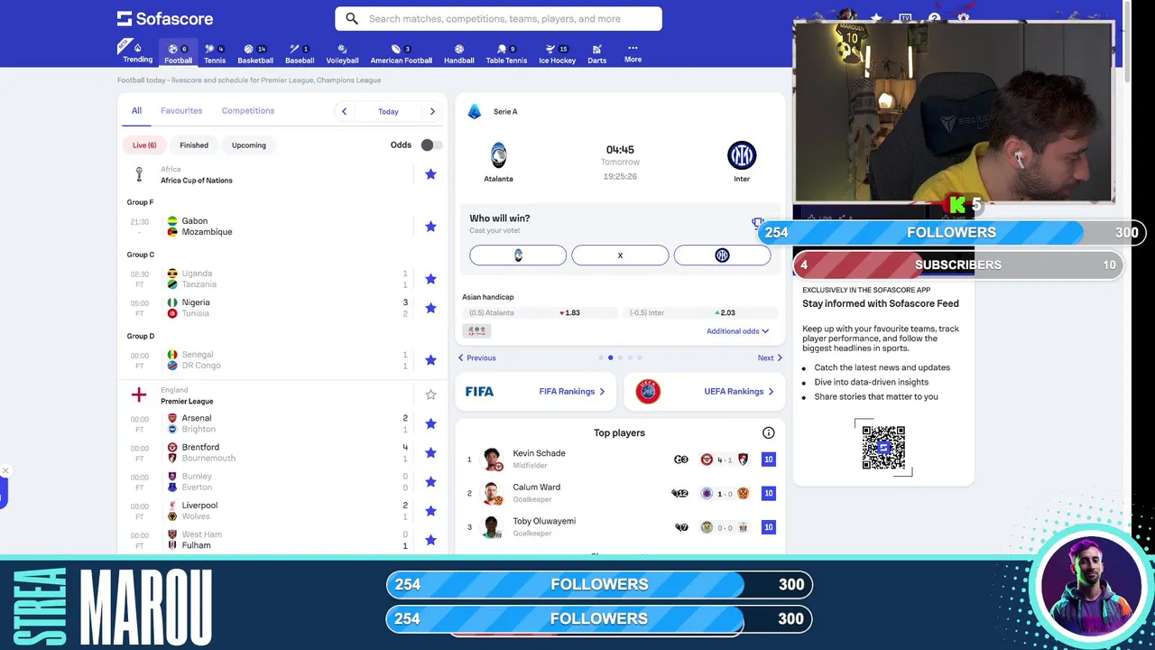This screenshot has width=1155, height=650.
Task: Open the Top players info icon
Action: [769, 433]
